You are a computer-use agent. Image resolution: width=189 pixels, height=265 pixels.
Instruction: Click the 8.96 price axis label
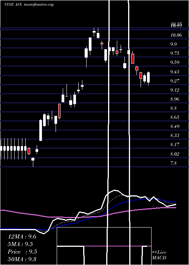pyautogui.click(x=175, y=99)
